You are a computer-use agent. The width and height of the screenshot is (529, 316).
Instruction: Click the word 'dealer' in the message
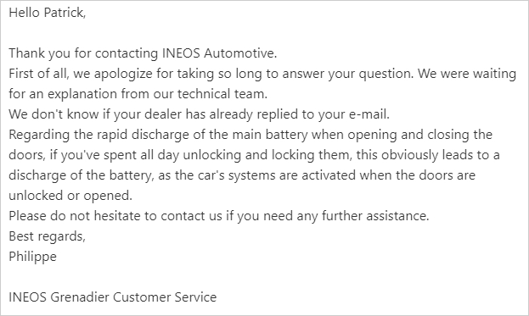(x=163, y=114)
